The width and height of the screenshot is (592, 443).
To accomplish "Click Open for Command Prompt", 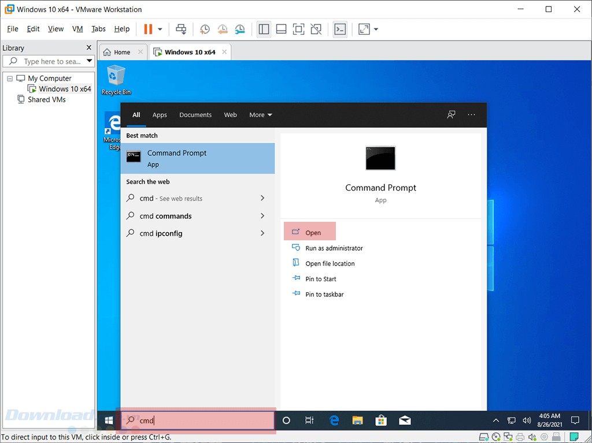I will 313,233.
